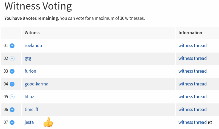Open witness thread for roelandp
This screenshot has height=129, width=219.
pyautogui.click(x=192, y=45)
